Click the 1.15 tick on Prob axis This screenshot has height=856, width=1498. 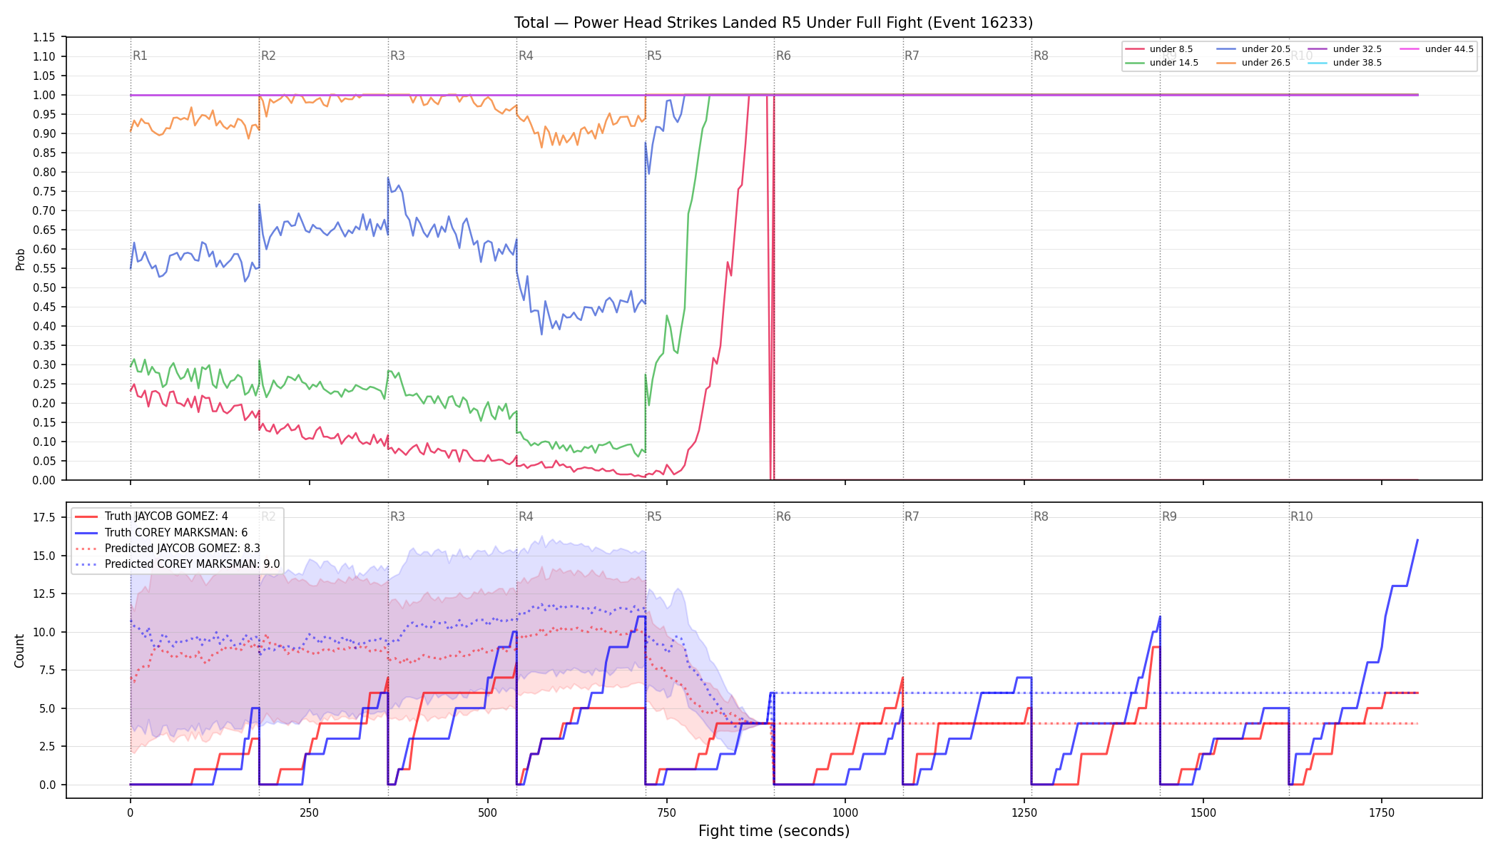coord(44,37)
